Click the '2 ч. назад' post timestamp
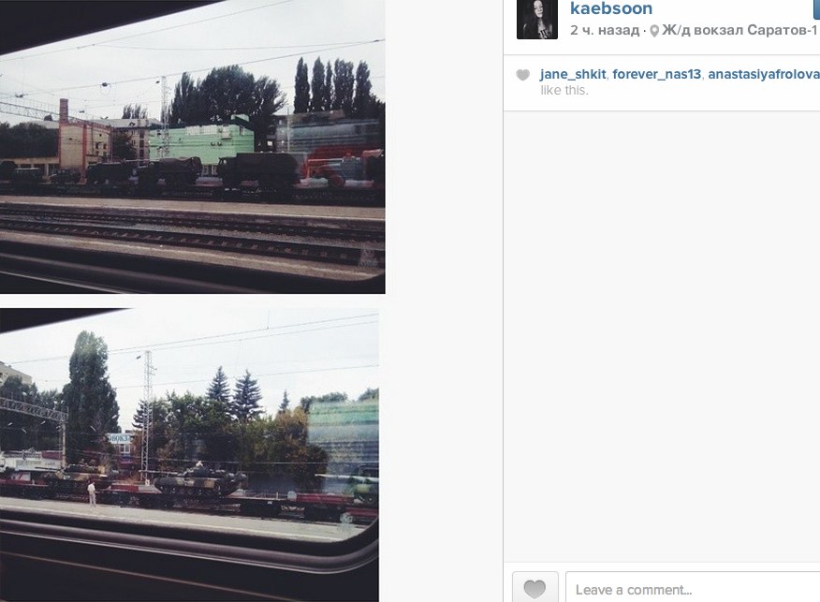Viewport: 820px width, 602px height. [x=605, y=30]
